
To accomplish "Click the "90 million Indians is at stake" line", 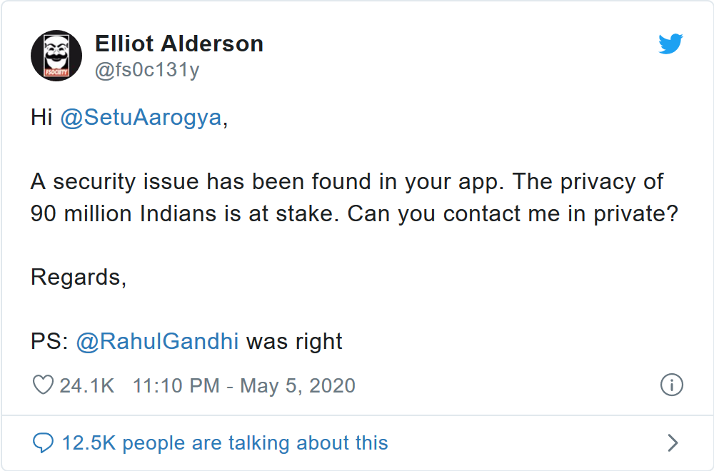I will [186, 214].
